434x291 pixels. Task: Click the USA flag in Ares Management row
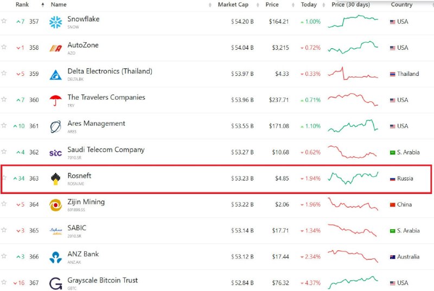coord(392,126)
